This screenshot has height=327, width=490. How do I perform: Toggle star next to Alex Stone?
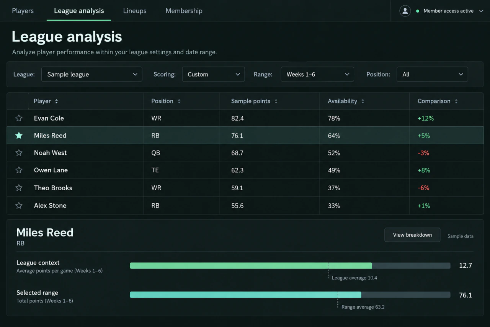pyautogui.click(x=19, y=206)
